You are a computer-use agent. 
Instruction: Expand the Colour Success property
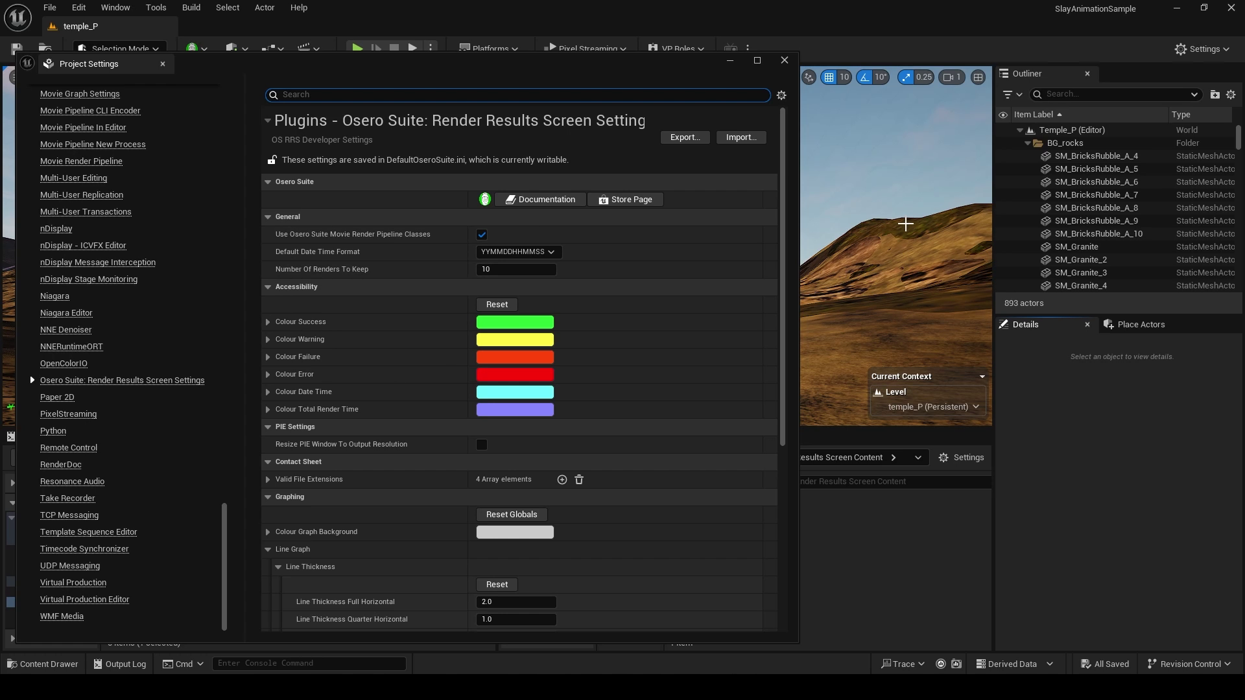tap(268, 322)
